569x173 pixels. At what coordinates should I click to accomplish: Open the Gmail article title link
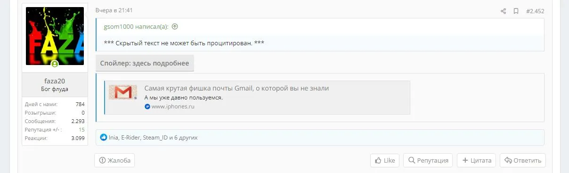pos(236,88)
